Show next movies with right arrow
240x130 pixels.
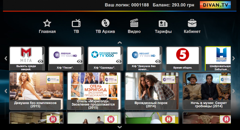click(x=234, y=91)
